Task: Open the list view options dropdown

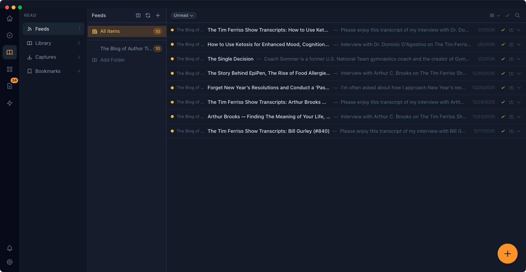Action: coord(495,15)
